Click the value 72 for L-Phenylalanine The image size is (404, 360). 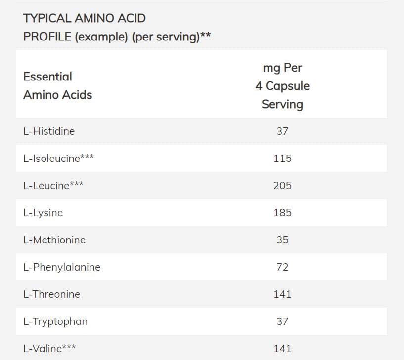[282, 267]
